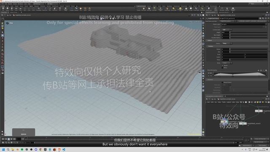Add a Camera from the lights shelf
This screenshot has width=270, height=152.
[139, 9]
